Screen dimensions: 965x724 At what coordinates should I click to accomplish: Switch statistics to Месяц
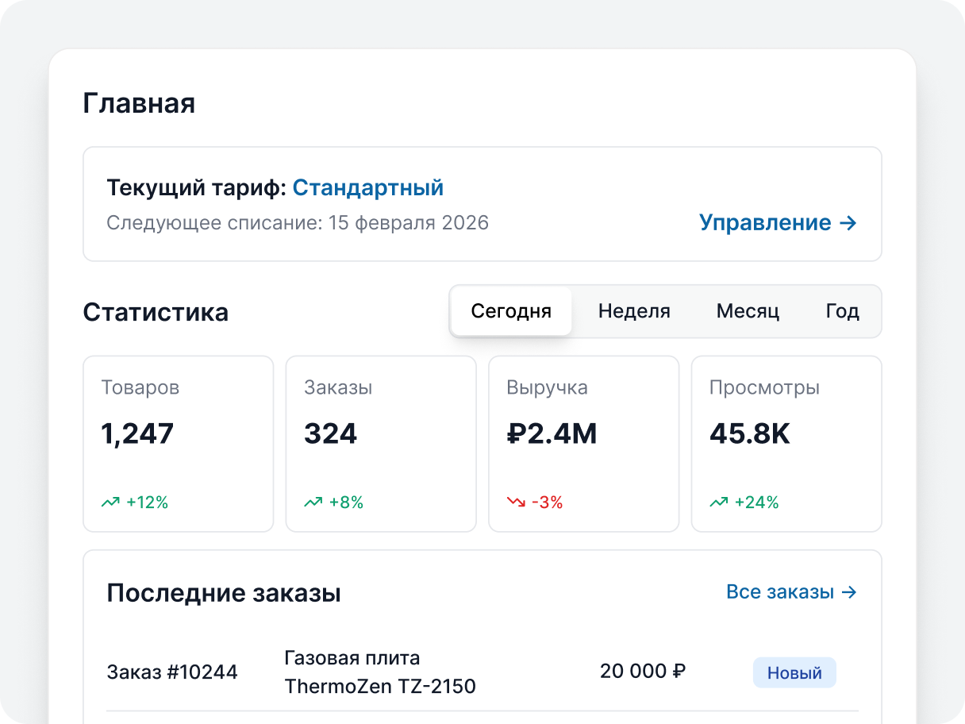[748, 311]
